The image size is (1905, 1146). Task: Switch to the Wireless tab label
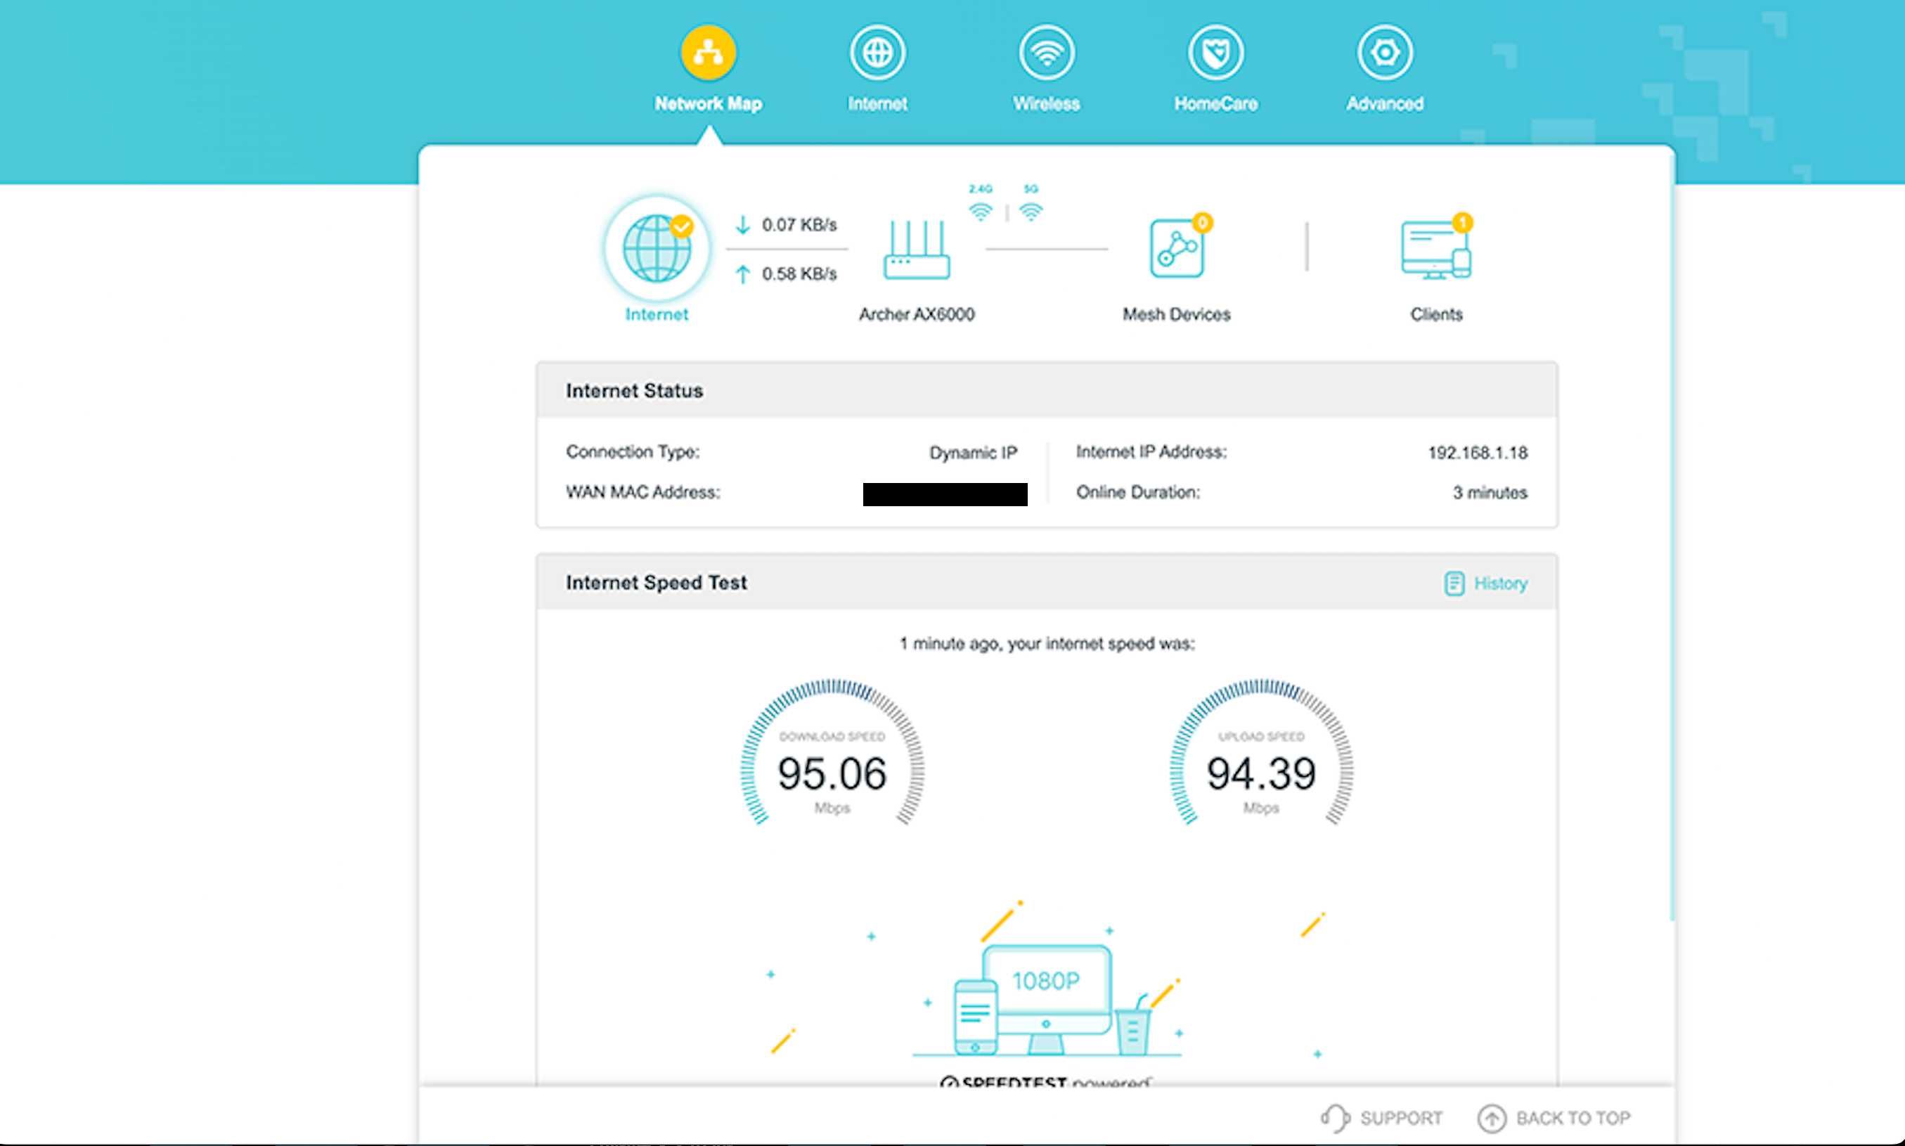tap(1046, 103)
